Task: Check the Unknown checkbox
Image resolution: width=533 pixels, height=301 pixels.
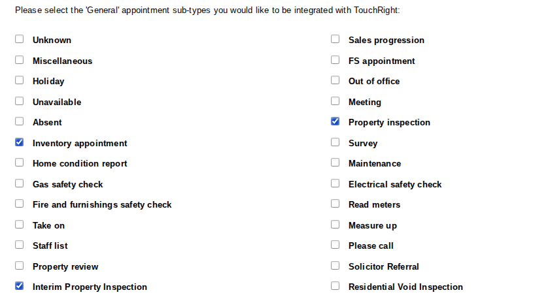Action: 19,39
